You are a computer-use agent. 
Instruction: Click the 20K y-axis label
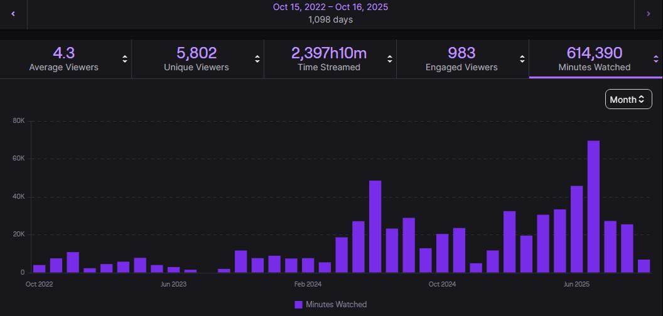pyautogui.click(x=19, y=234)
